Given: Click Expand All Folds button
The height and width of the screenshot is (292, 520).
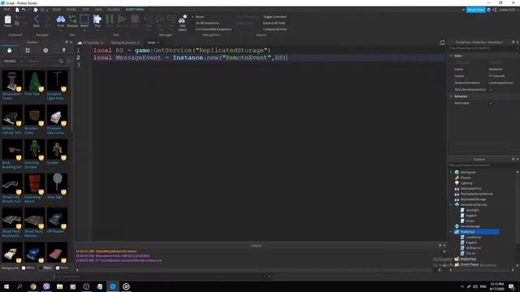Looking at the screenshot, I should 275,24.
